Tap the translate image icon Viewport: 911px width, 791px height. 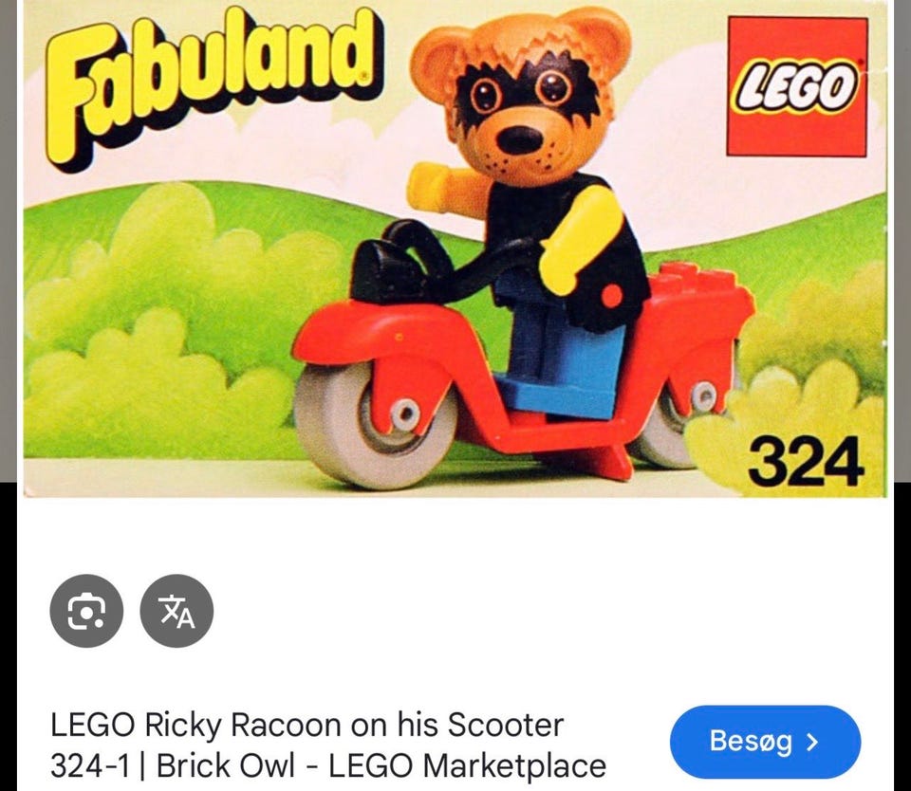(177, 611)
